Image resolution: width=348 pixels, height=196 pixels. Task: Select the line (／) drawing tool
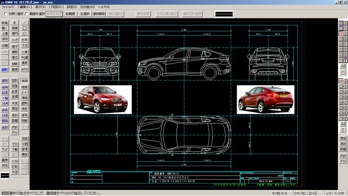coord(24,23)
